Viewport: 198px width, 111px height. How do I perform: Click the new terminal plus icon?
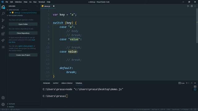pos(187,83)
